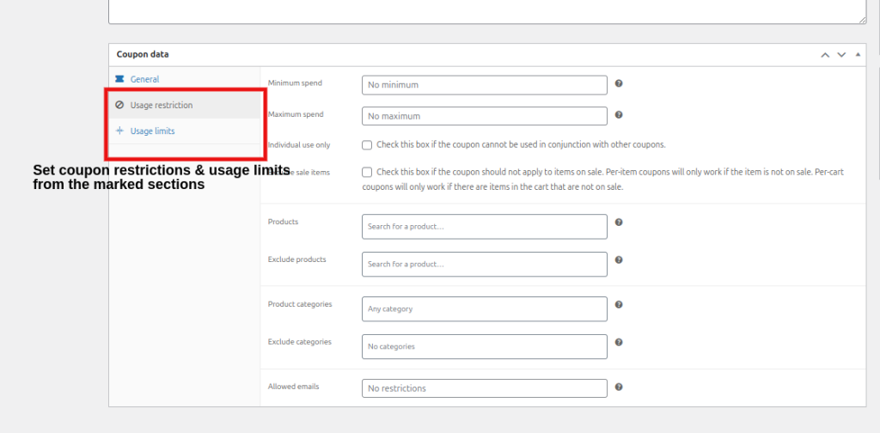Show help tip for Products field

(619, 223)
